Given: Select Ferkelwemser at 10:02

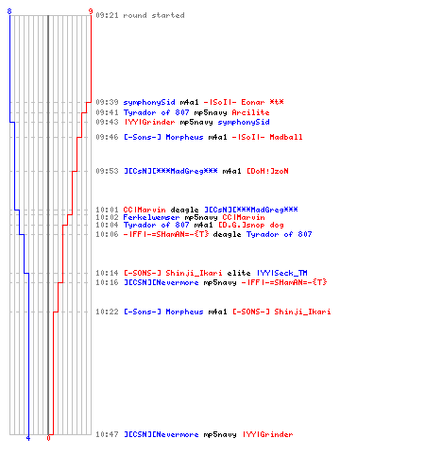Looking at the screenshot, I should (151, 217).
